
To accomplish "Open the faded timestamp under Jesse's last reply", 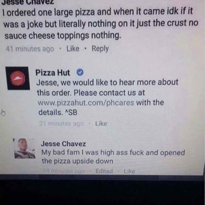I will [64, 171].
